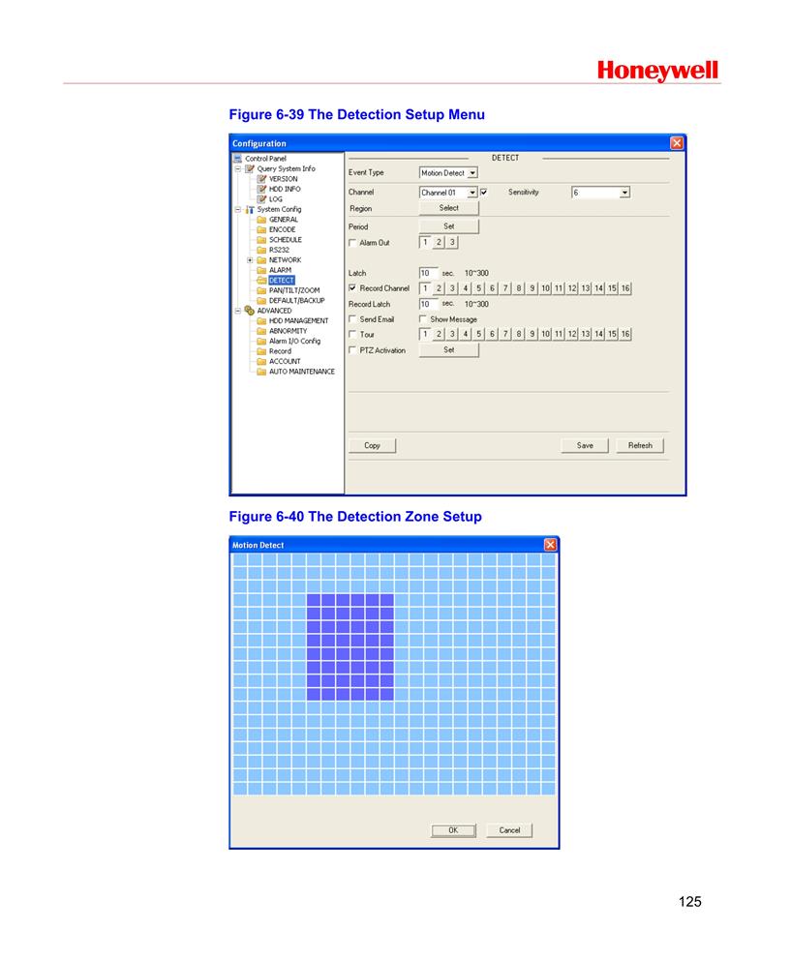The height and width of the screenshot is (959, 791).
Task: Toggle the checkbox beside Channel 01
Action: coord(484,192)
